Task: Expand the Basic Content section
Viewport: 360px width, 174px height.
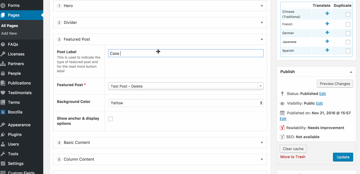Action: coord(262,142)
